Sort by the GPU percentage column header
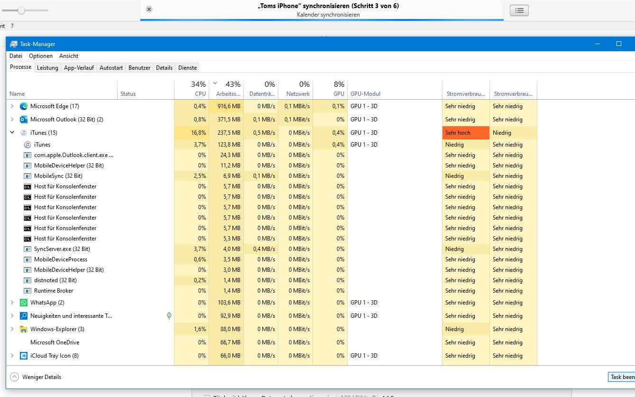The height and width of the screenshot is (397, 635). pos(330,89)
